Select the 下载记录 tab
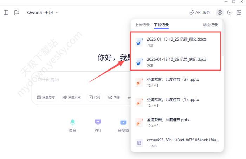This screenshot has width=246, height=159. [161, 25]
